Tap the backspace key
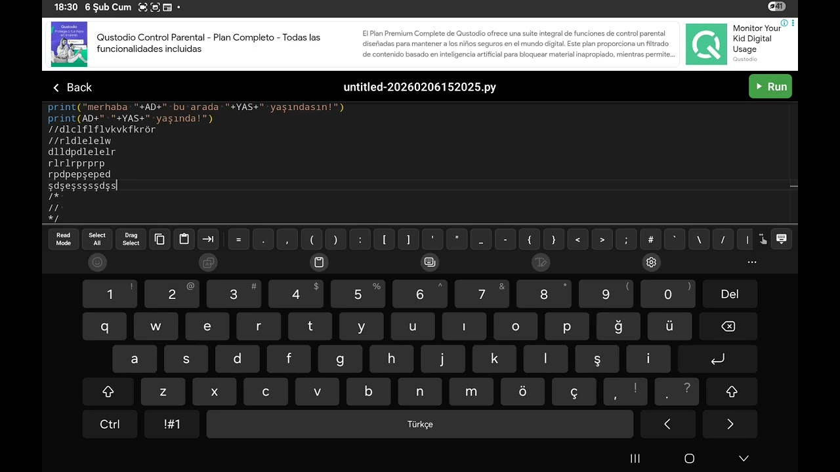Image resolution: width=840 pixels, height=472 pixels. pos(728,326)
